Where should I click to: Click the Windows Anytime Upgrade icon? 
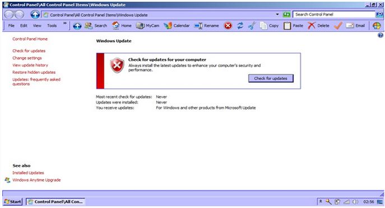(x=7, y=180)
